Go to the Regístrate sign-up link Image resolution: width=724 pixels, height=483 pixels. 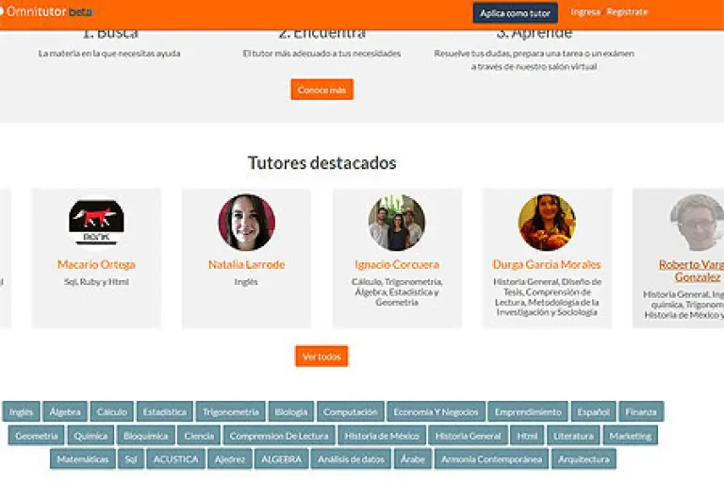tap(628, 12)
